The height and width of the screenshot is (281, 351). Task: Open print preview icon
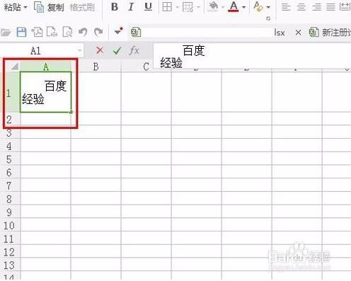67,32
